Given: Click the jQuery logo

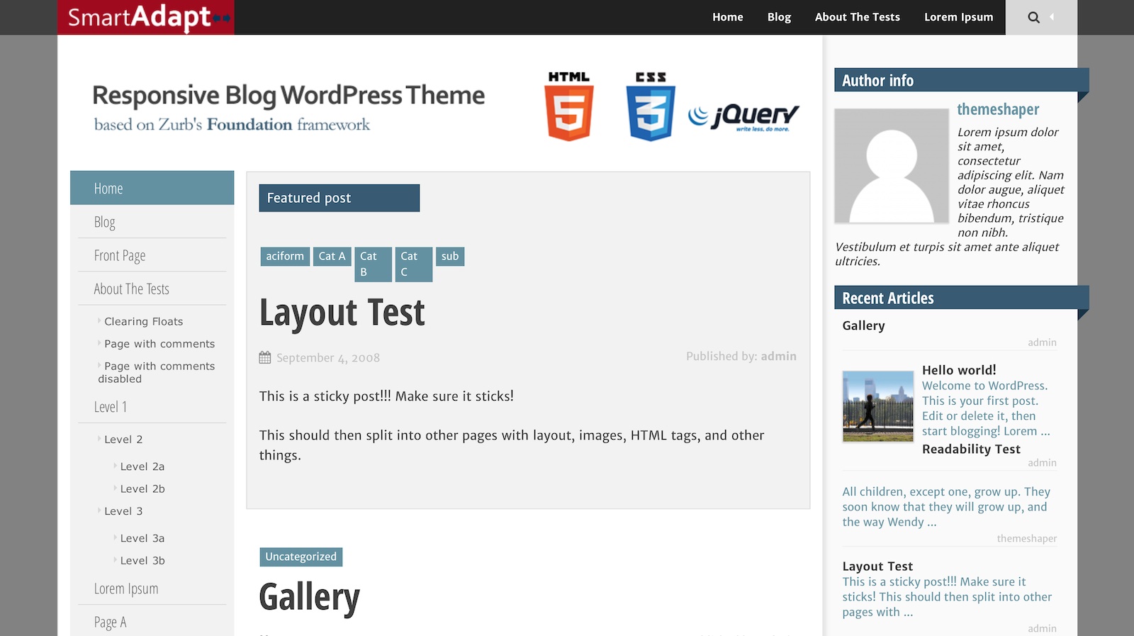Looking at the screenshot, I should (743, 116).
